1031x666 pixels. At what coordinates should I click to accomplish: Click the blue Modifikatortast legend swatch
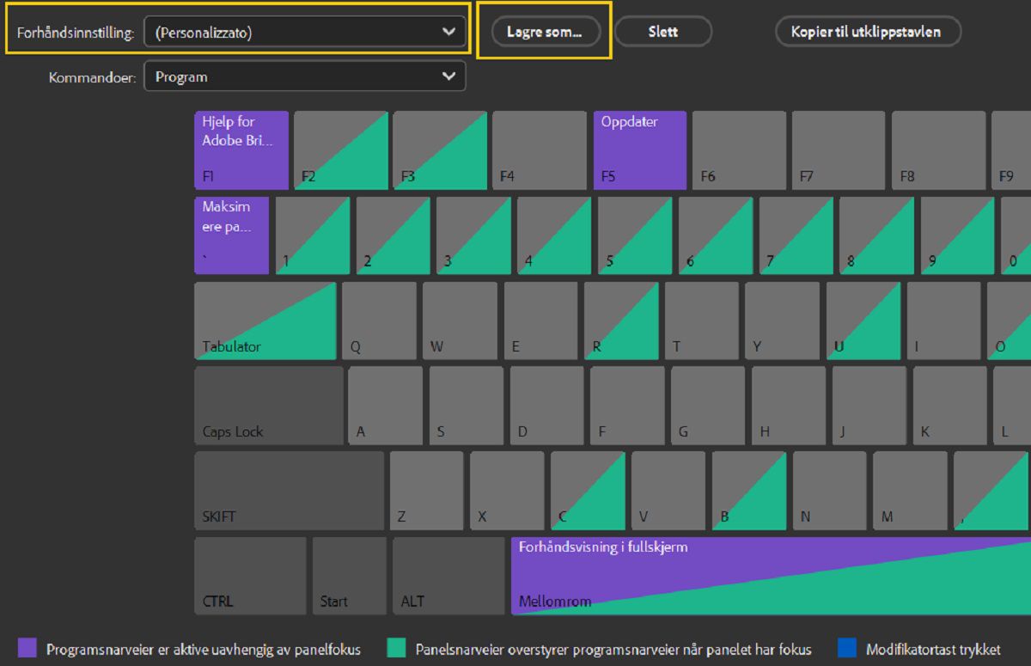point(847,647)
